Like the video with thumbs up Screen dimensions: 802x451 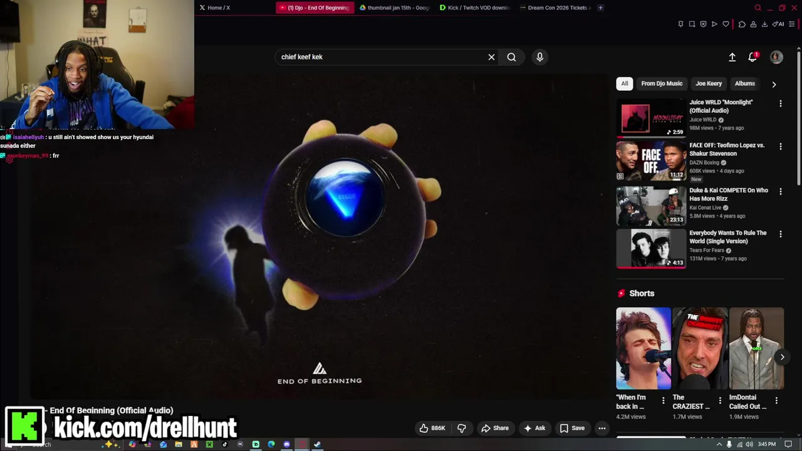click(433, 428)
